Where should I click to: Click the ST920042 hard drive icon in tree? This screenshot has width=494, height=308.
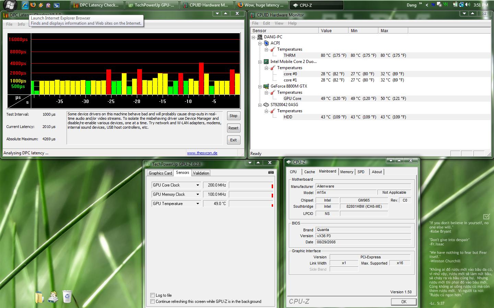(266, 105)
